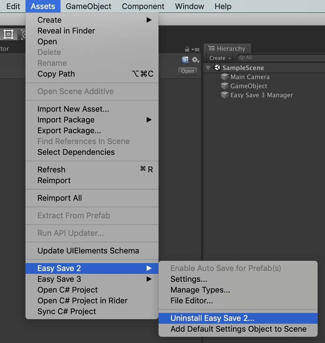325x343 pixels.
Task: Select Uninstall Easy Save 2...
Action: pos(238,318)
